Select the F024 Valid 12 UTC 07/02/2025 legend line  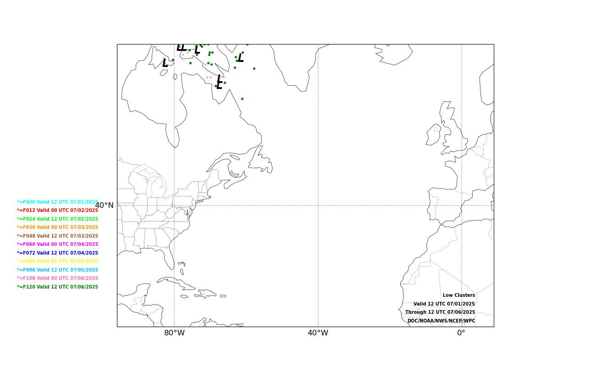[58, 219]
